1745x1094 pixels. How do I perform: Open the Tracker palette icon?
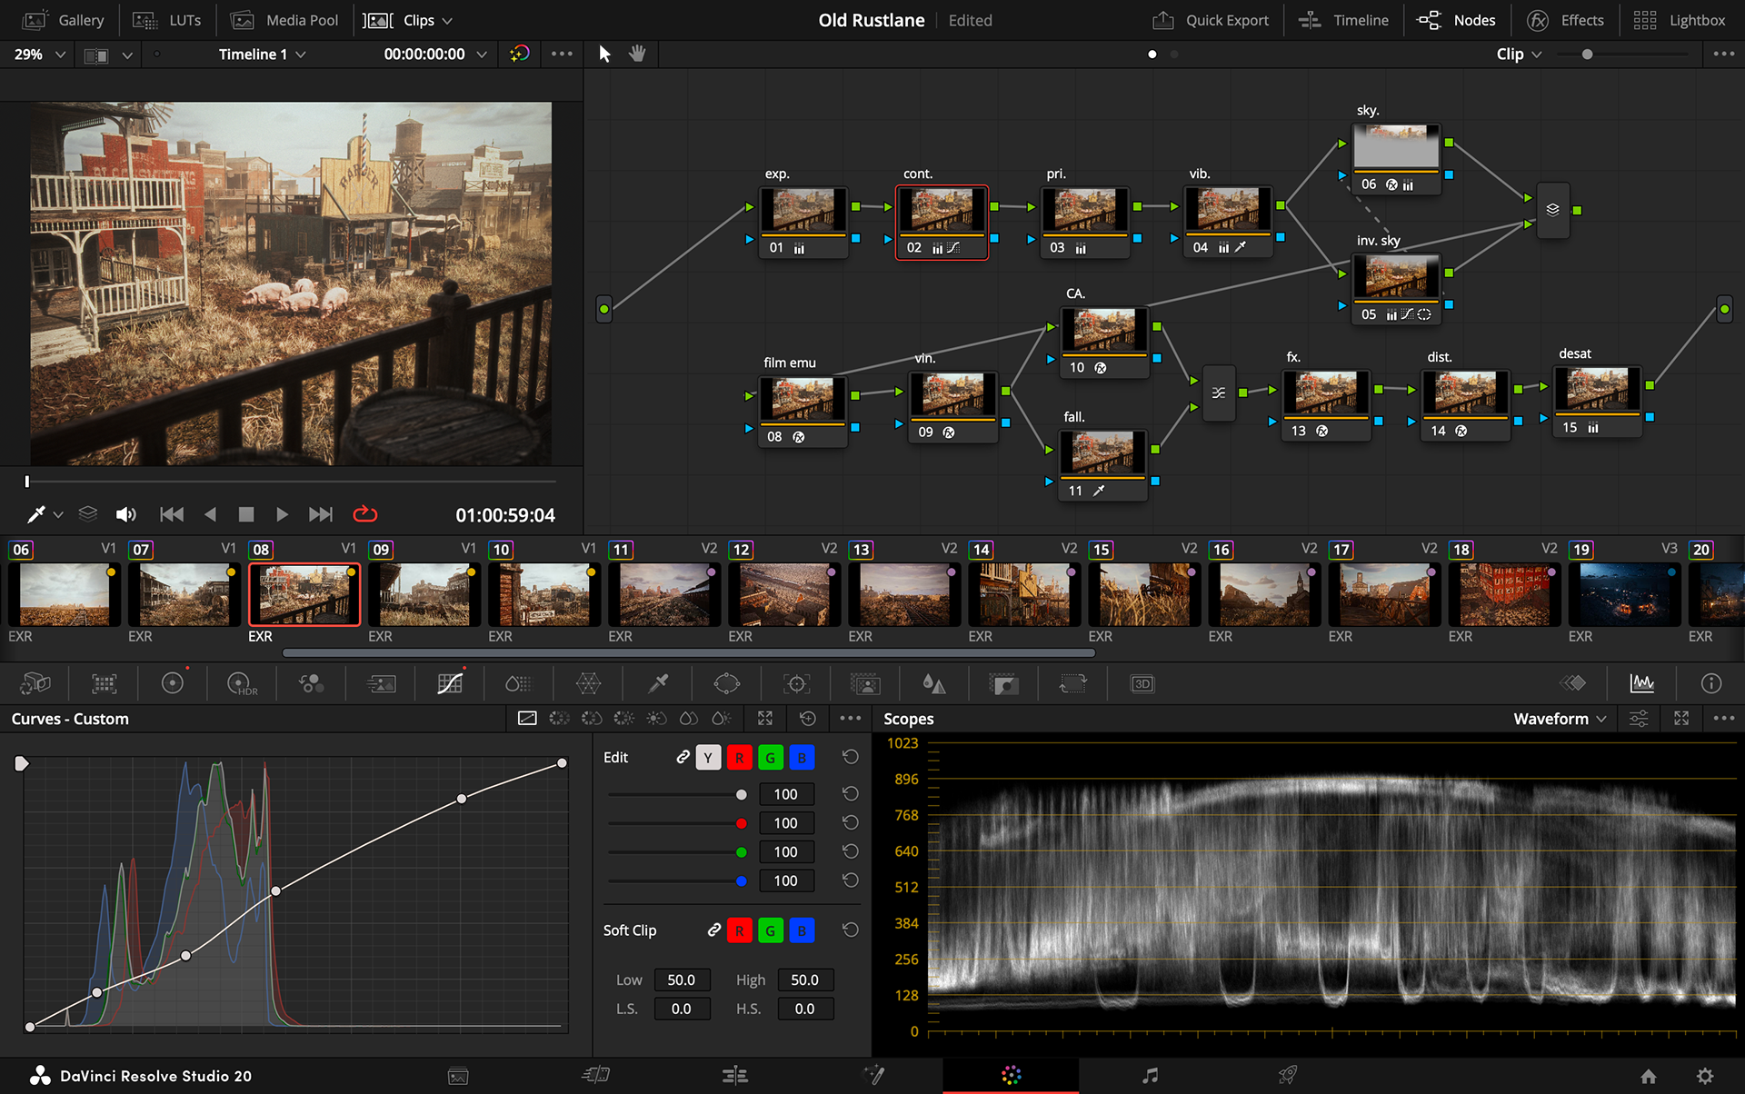pos(796,684)
